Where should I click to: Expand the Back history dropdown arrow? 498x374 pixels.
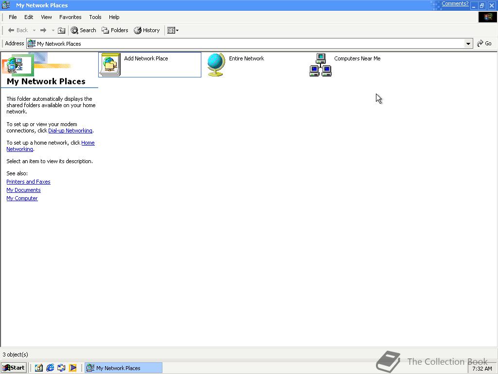(x=34, y=30)
